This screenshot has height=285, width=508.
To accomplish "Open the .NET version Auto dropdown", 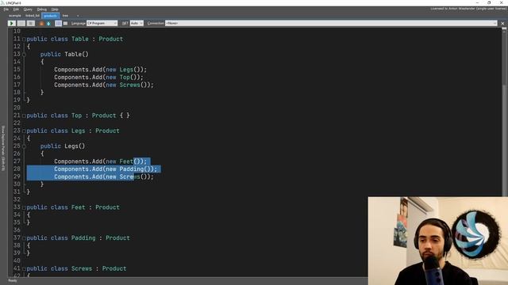I will coord(137,23).
